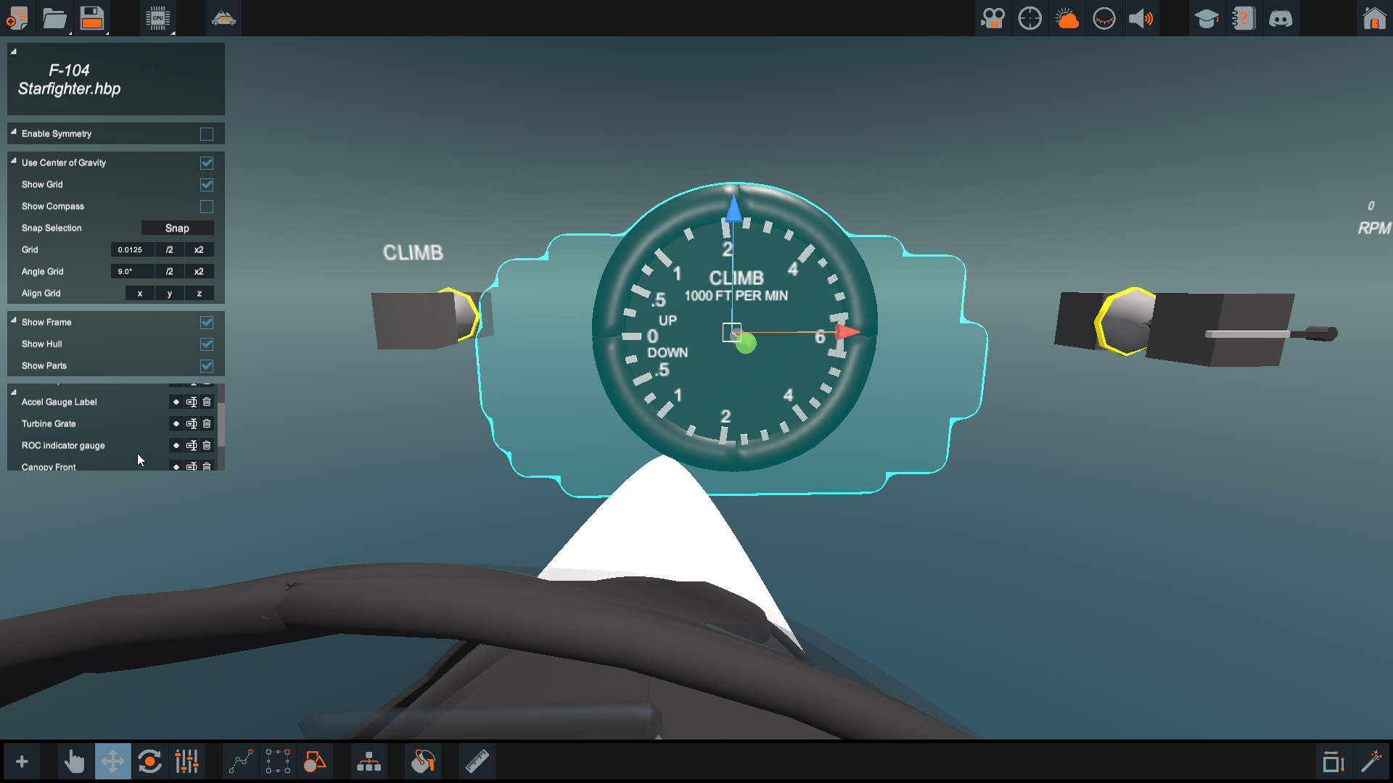This screenshot has height=783, width=1393.
Task: Collapse the Show Frame section triangle
Action: point(14,320)
